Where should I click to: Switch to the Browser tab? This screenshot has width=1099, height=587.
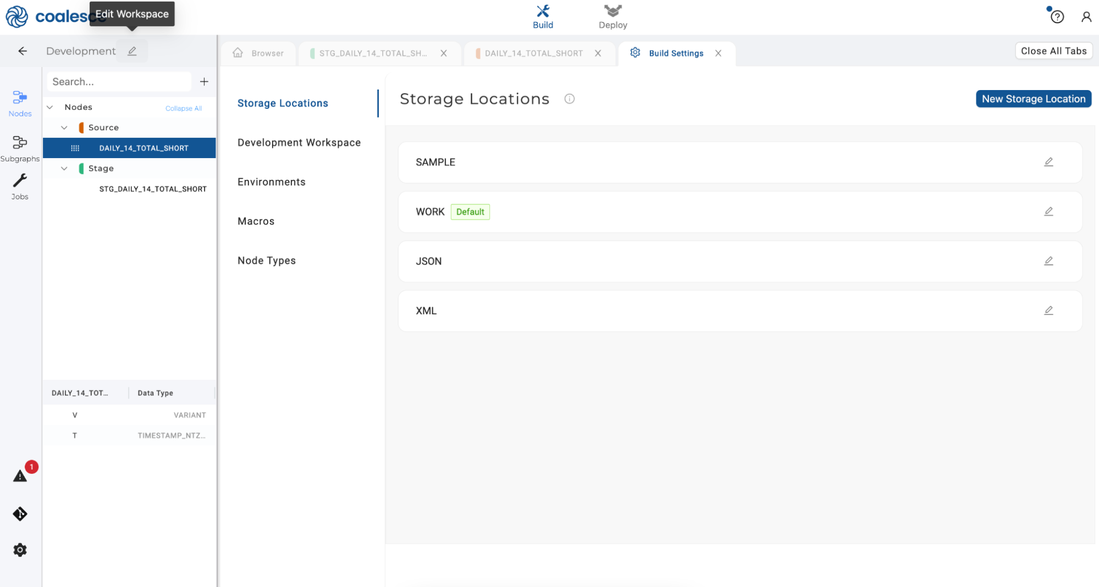coord(258,53)
